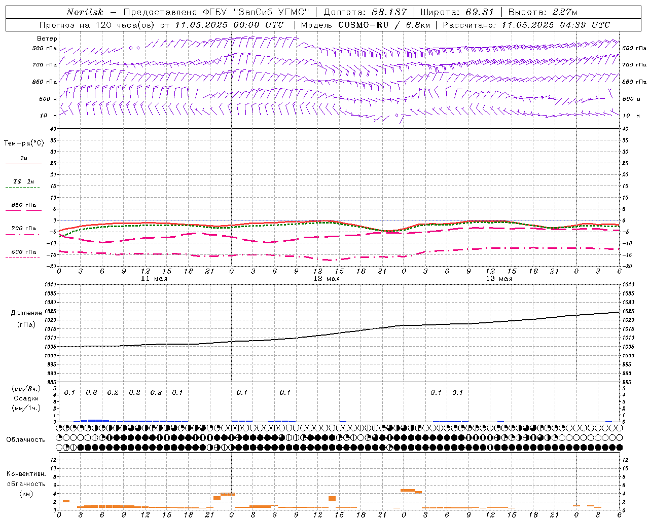Click the '(гПа)' pressure unit label
649x519 pixels.
click(26, 325)
